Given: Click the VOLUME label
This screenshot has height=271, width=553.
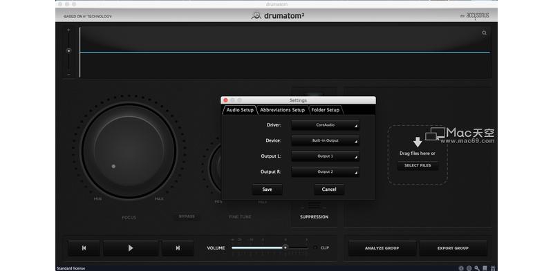Looking at the screenshot, I should click(x=216, y=248).
